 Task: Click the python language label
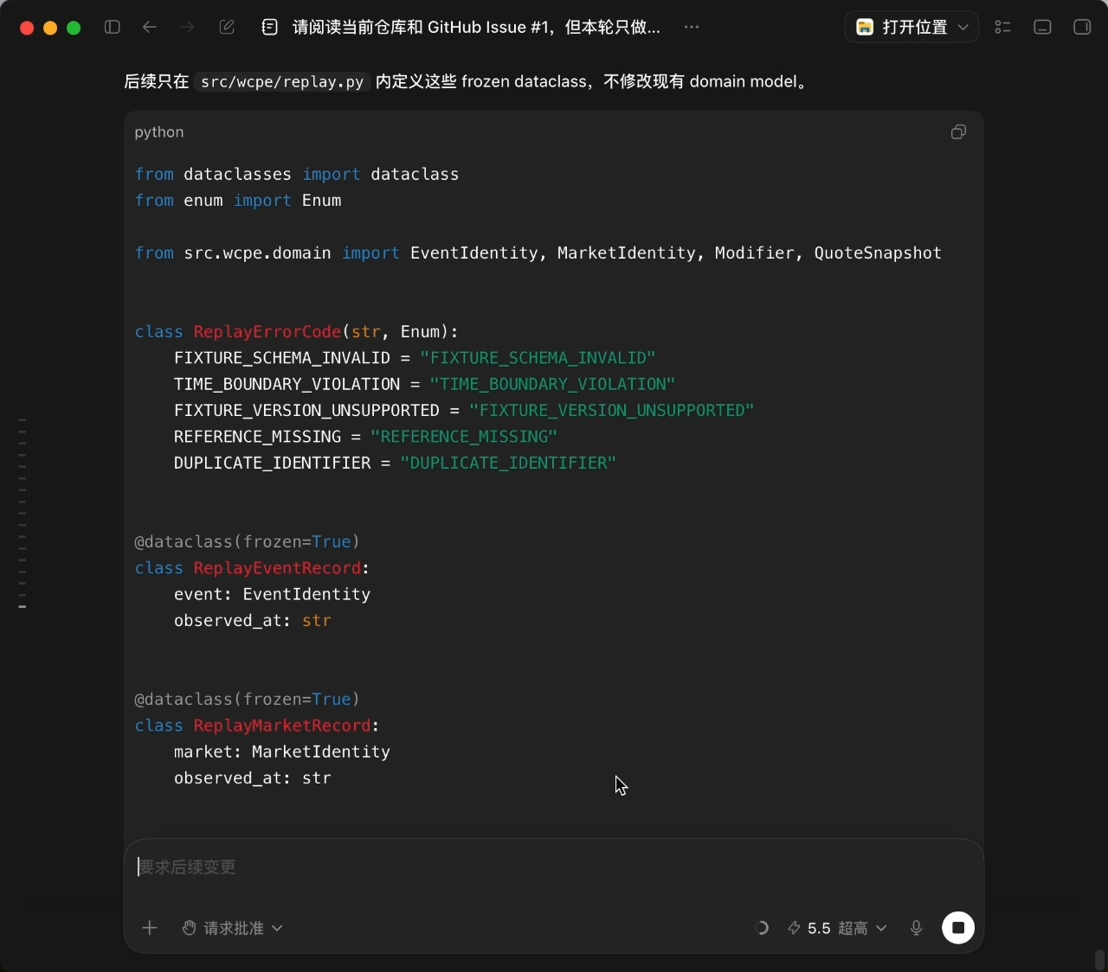click(x=159, y=132)
